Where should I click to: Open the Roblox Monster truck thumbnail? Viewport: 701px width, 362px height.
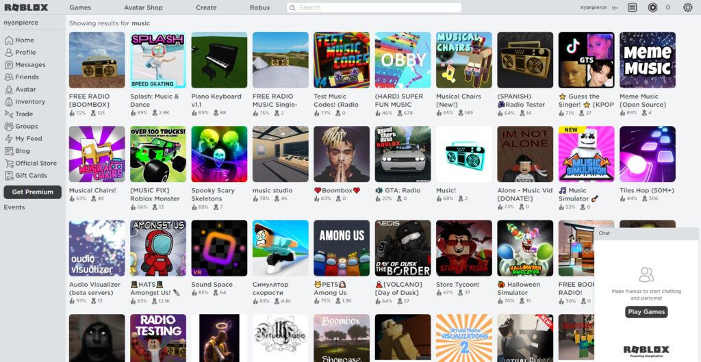coord(158,154)
